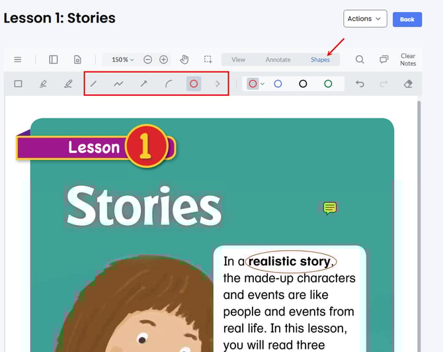
Task: Select the straight line shape tool
Action: (95, 84)
